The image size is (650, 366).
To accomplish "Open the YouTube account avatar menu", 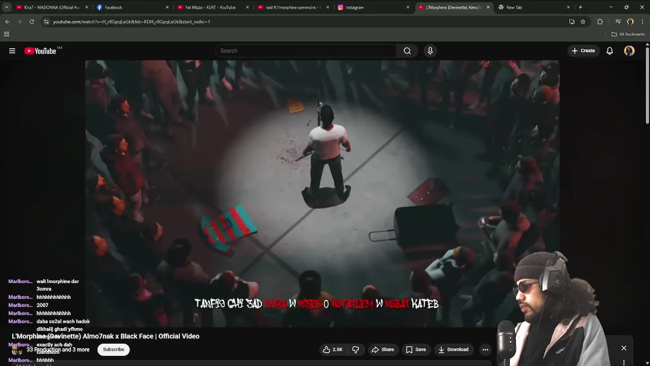I will 629,51.
